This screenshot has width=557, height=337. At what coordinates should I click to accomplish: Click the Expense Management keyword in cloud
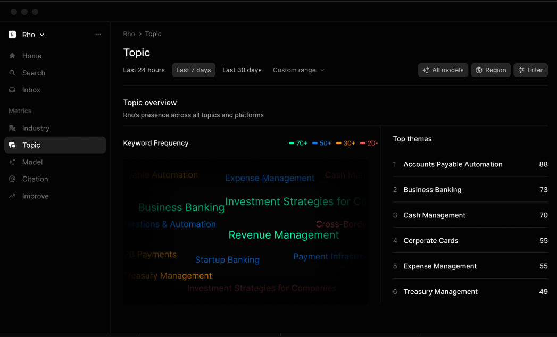[270, 178]
